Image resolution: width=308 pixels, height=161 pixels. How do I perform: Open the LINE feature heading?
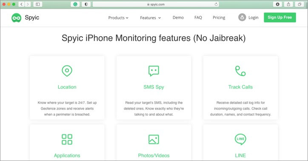click(240, 155)
